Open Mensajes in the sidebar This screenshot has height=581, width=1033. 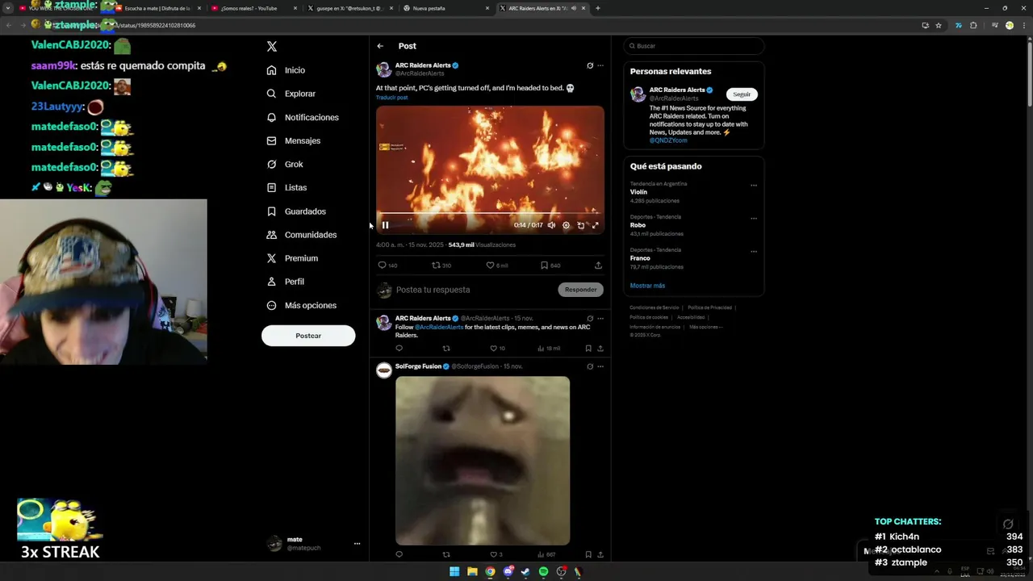point(294,140)
